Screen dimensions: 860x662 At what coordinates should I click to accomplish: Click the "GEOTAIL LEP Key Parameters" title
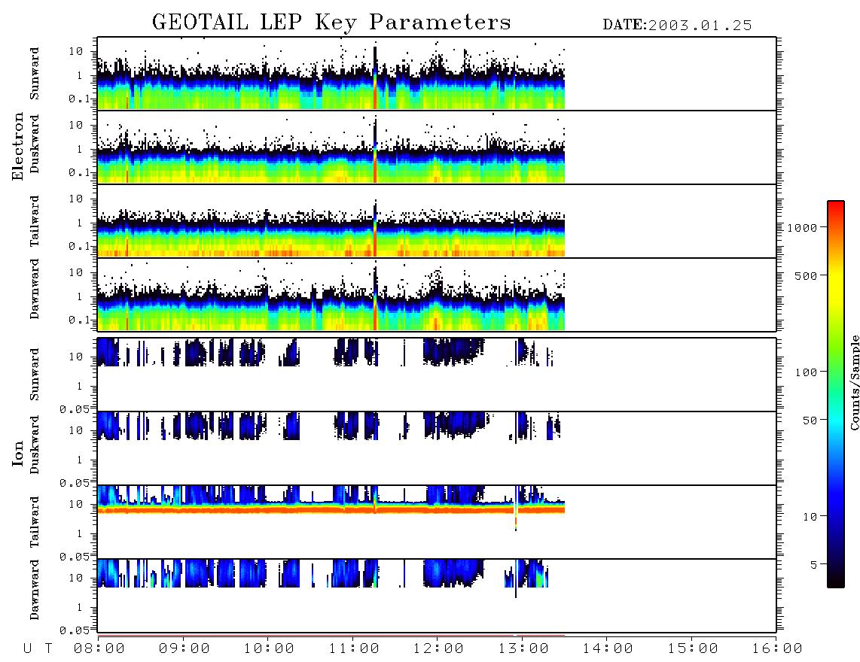click(x=331, y=23)
